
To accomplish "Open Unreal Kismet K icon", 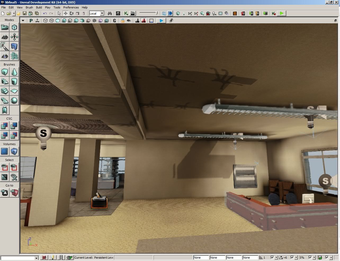I will [x=126, y=13].
